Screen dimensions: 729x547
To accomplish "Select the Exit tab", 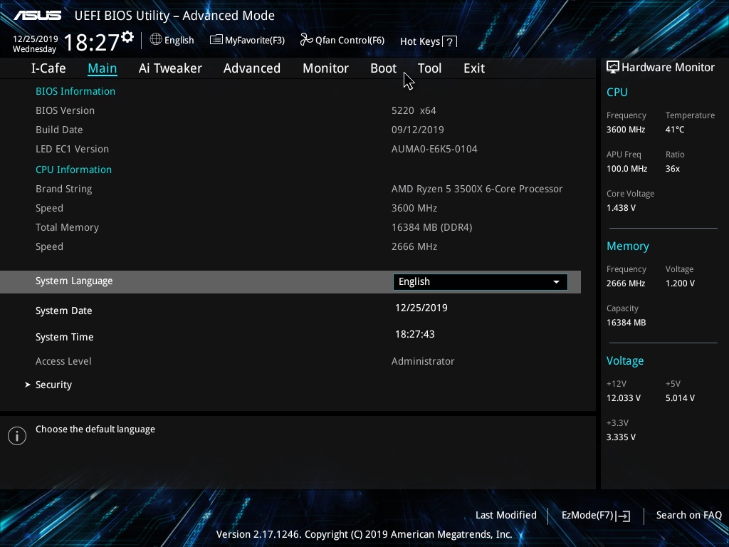I will (474, 68).
